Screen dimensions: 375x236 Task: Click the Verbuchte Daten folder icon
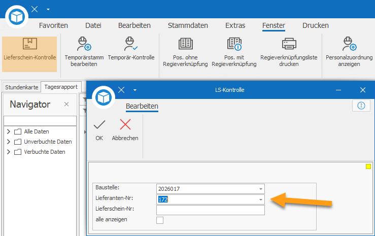18,152
